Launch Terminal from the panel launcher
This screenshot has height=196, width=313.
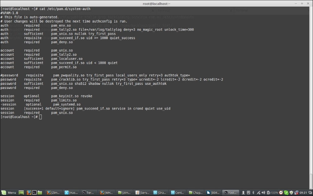34,193
